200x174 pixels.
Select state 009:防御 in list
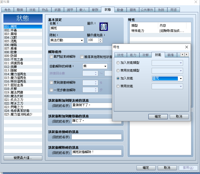click(23, 56)
